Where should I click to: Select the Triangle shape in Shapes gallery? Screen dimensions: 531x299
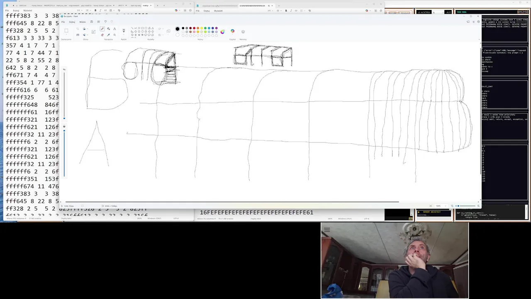pos(153,28)
